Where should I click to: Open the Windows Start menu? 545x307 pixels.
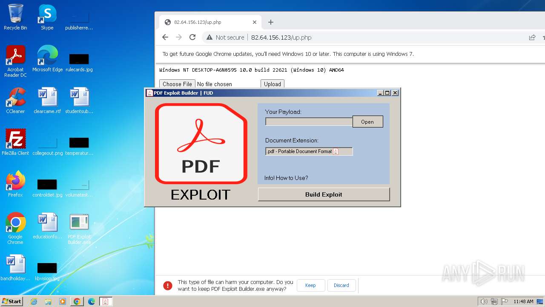click(x=11, y=301)
